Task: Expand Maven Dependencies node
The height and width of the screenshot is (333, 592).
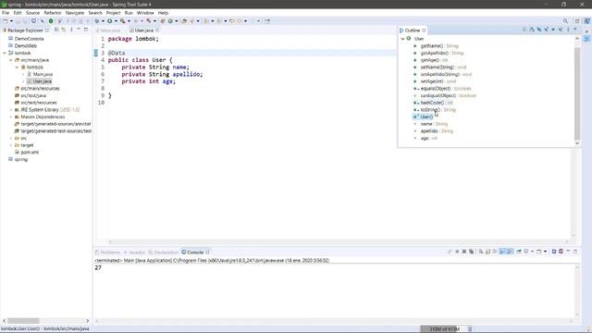Action: [11, 117]
